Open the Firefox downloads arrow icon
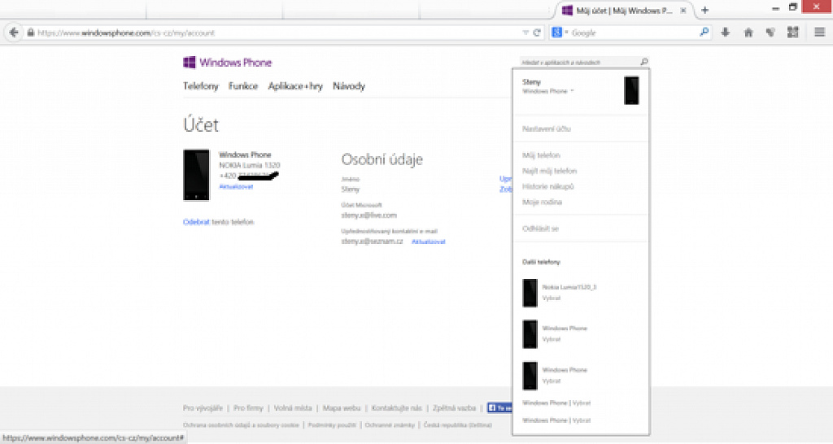 725,33
